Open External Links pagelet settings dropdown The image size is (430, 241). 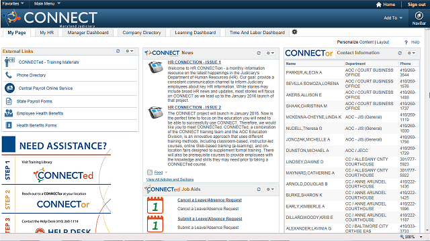point(130,51)
